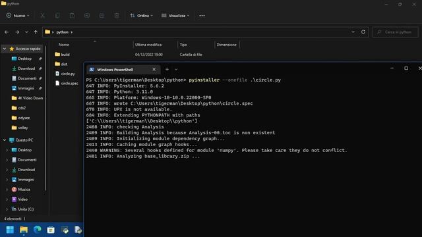
Task: Click the Cartella di file type cell
Action: 191,55
